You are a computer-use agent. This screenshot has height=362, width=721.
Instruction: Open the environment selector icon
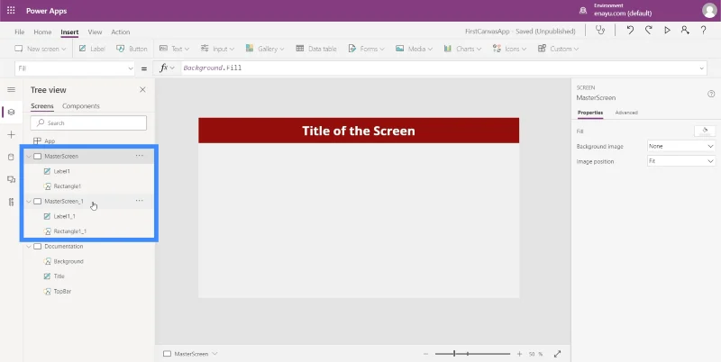coord(583,11)
